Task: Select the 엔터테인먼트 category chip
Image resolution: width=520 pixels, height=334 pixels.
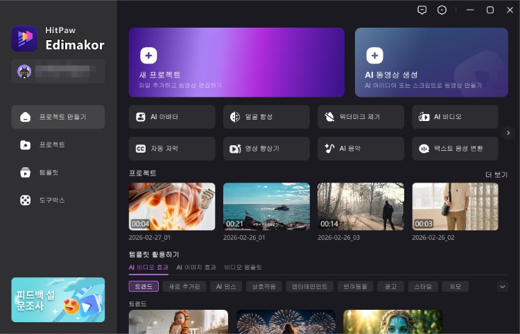Action: 309,286
